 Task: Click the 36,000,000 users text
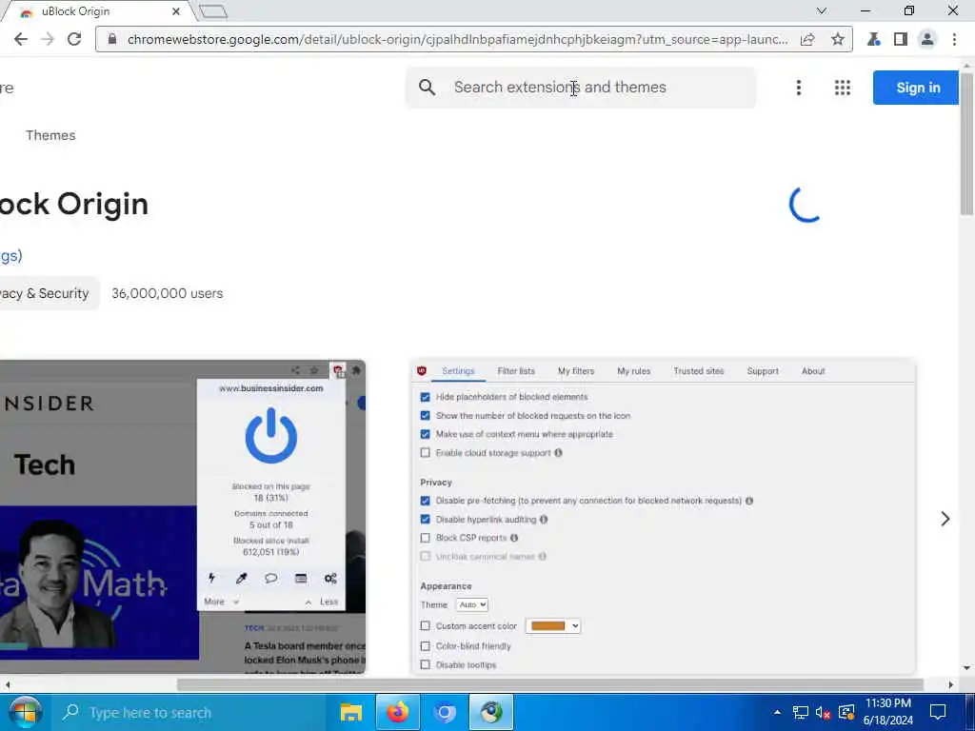(168, 293)
